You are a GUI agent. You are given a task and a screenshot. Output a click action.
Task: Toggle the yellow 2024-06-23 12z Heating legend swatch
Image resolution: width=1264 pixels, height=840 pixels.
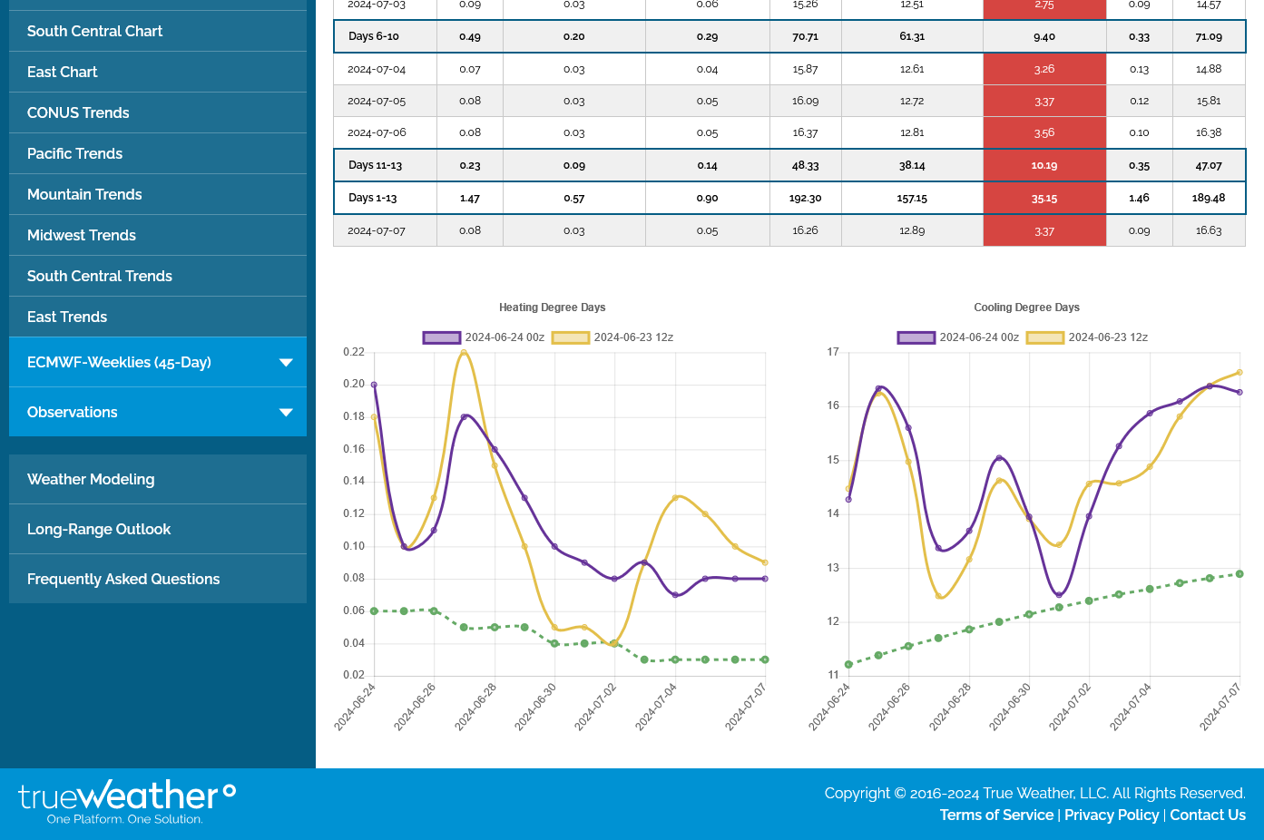click(x=571, y=337)
